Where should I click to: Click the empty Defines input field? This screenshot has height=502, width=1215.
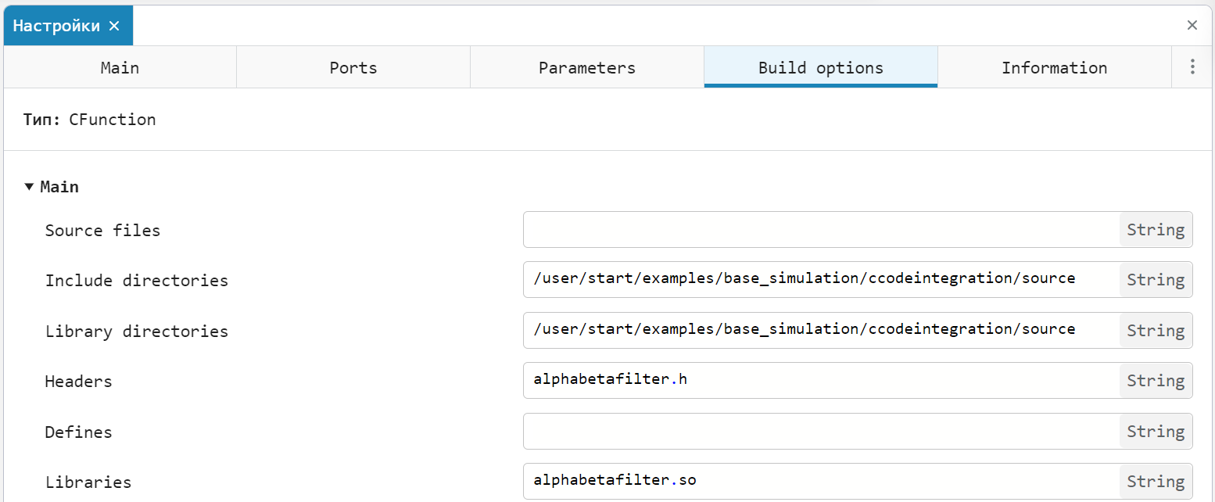pyautogui.click(x=821, y=432)
